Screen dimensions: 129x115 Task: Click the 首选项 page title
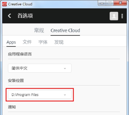[25, 16]
